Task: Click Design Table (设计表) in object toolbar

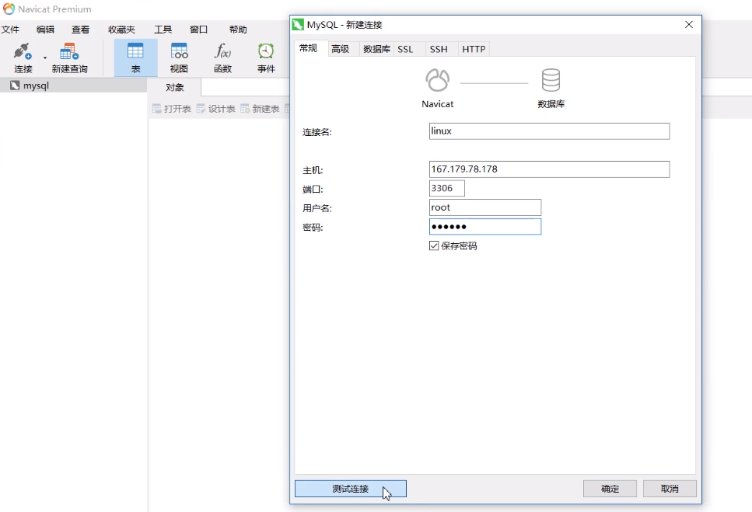Action: (216, 109)
